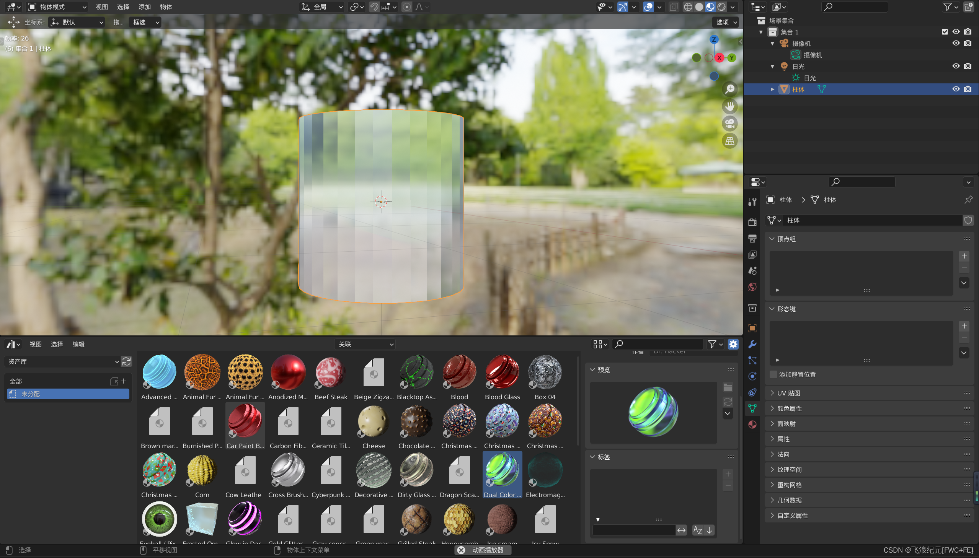Open the 编辑 menu in asset browser
979x558 pixels.
[x=78, y=344]
